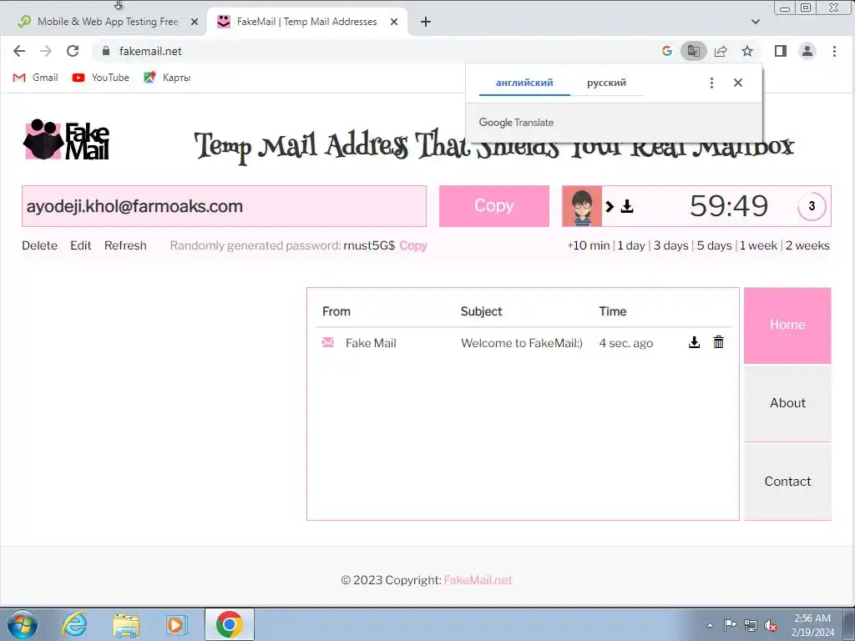The image size is (855, 641).
Task: Expand the tab search dropdown
Action: click(755, 22)
